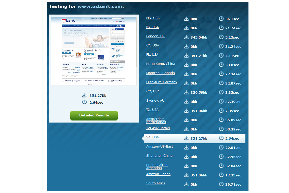This screenshot has height=193, width=289.
Task: Click download icon in Amazon, Japan row
Action: 186,175
